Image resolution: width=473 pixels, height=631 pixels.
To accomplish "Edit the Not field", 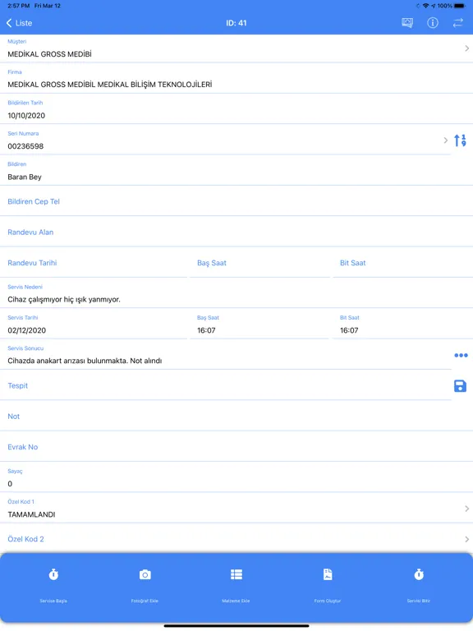I will click(x=236, y=416).
